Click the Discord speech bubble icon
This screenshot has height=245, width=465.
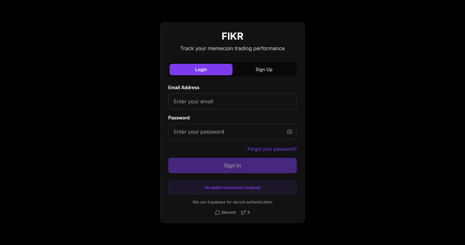point(218,212)
